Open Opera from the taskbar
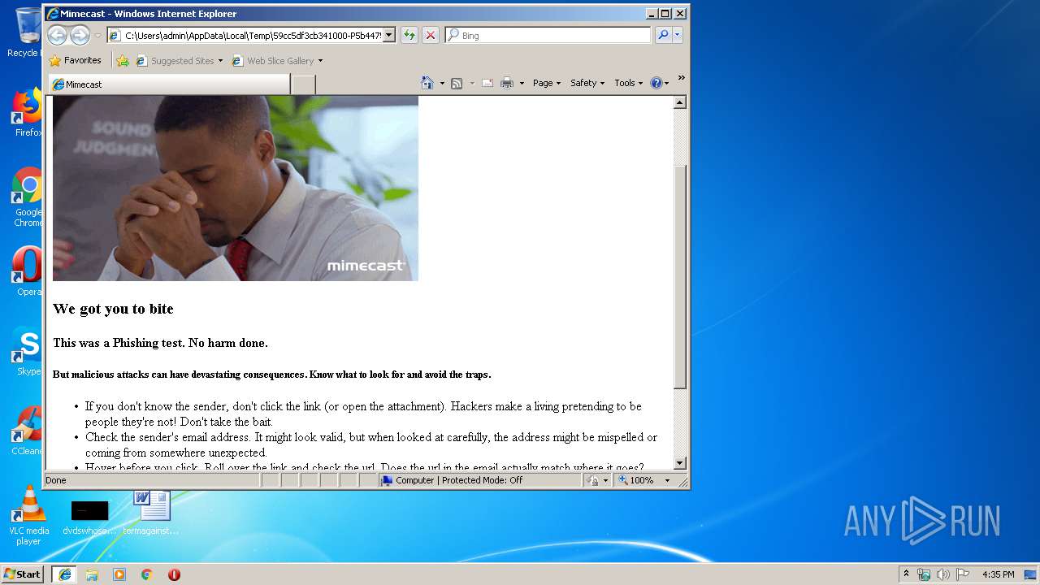1040x585 pixels. [174, 574]
